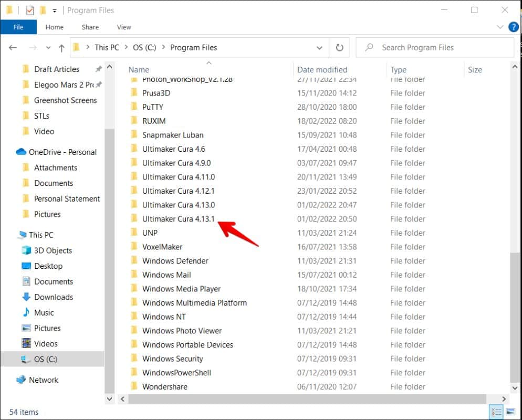Viewport: 522px width, 420px height.
Task: Select the Ultimaker Cura 4.11.0 folder
Action: (179, 177)
